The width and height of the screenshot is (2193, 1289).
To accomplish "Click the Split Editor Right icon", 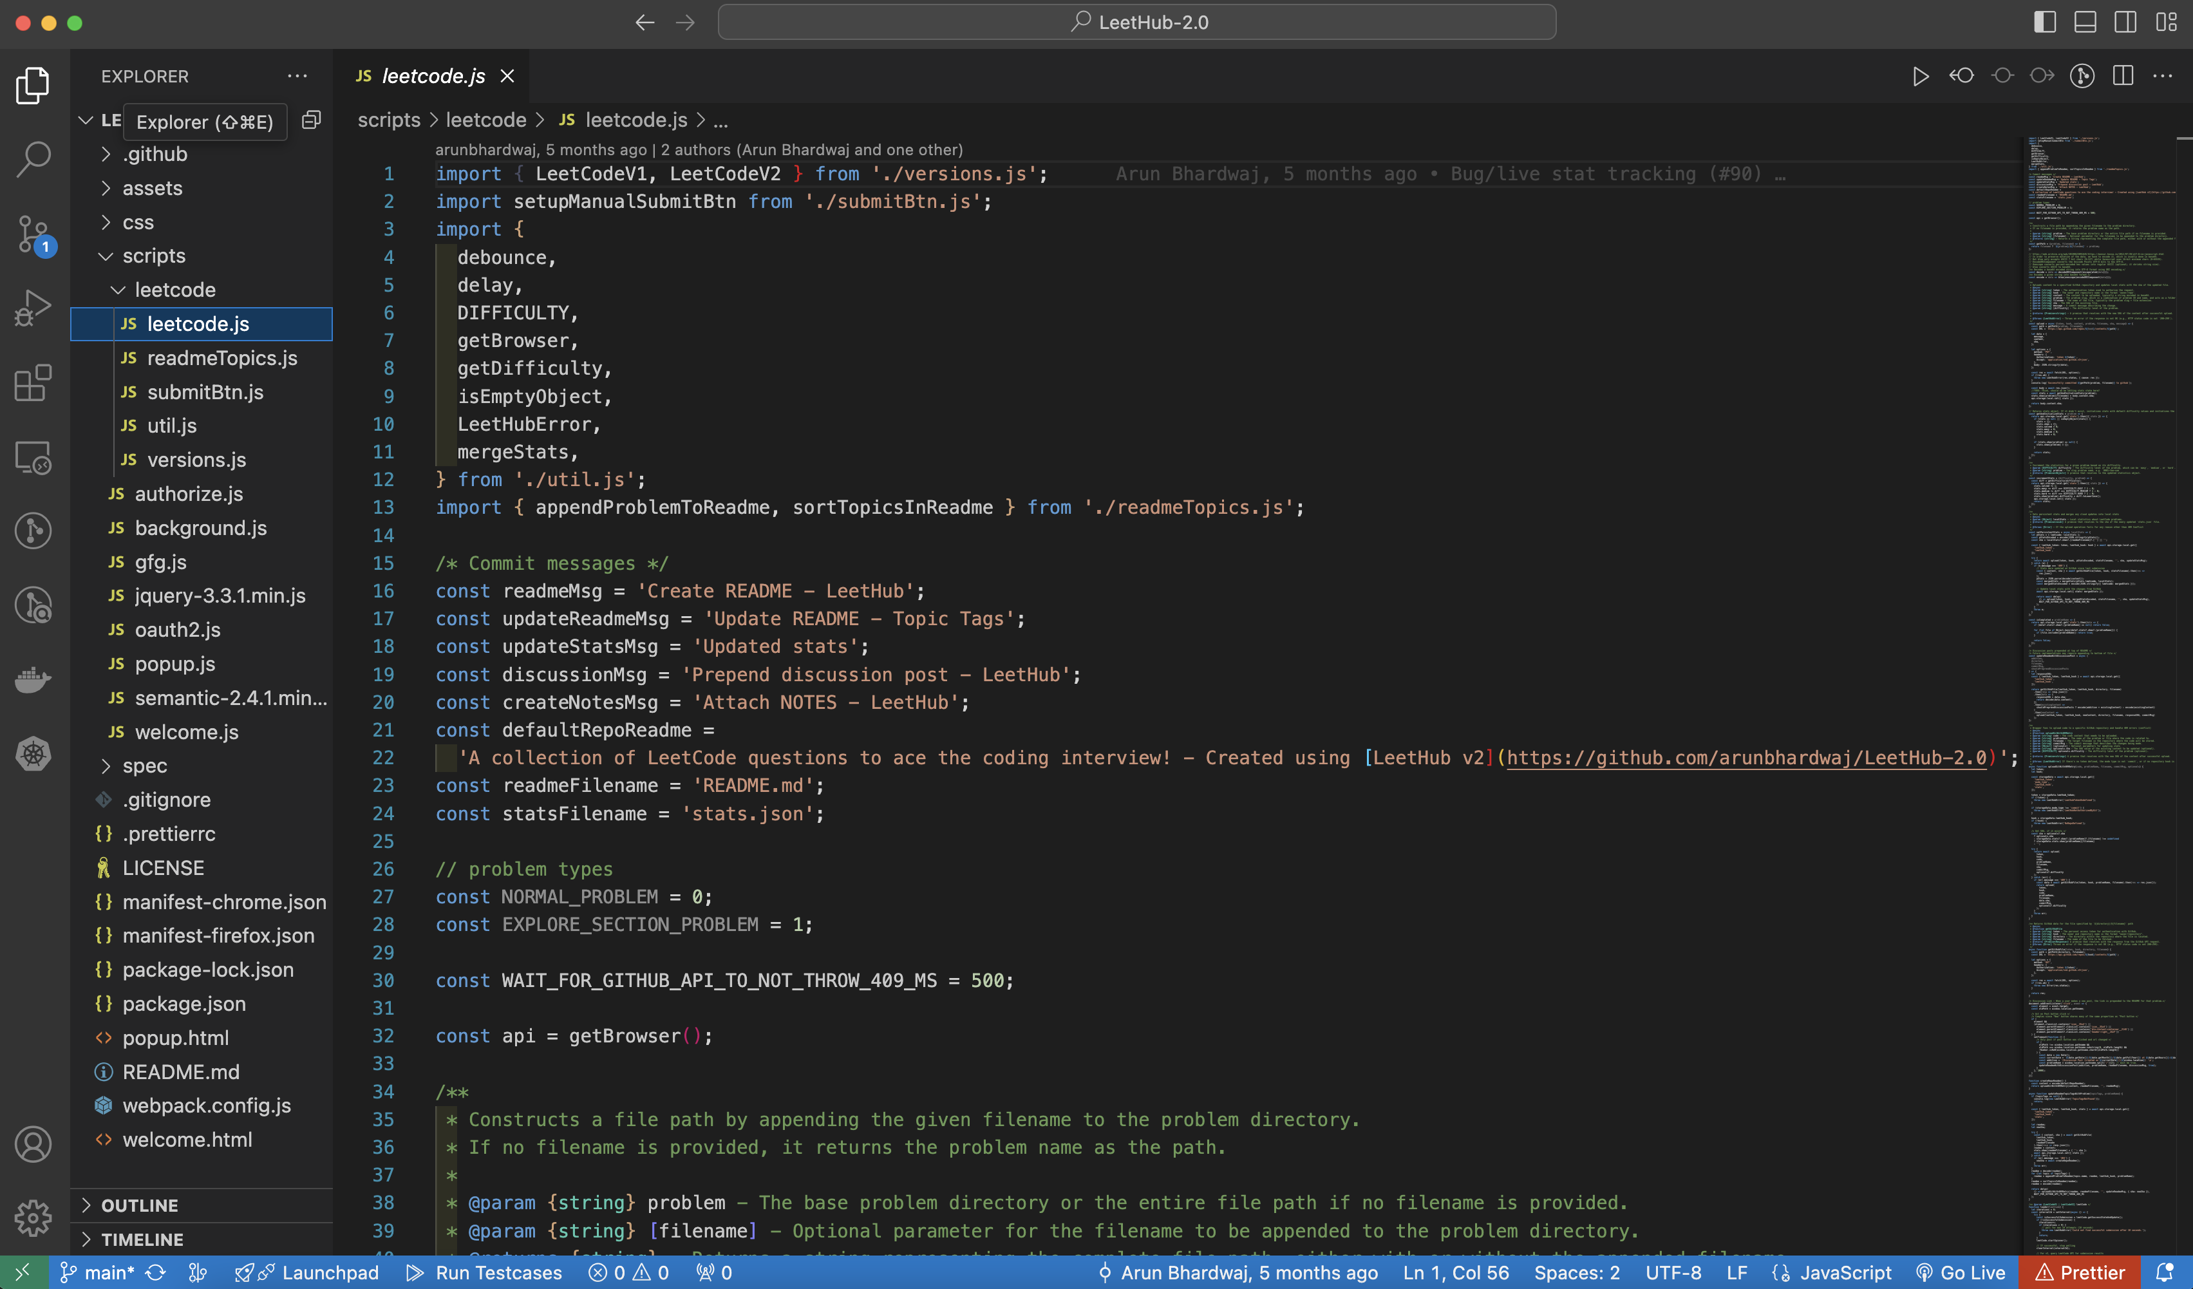I will coord(2123,77).
